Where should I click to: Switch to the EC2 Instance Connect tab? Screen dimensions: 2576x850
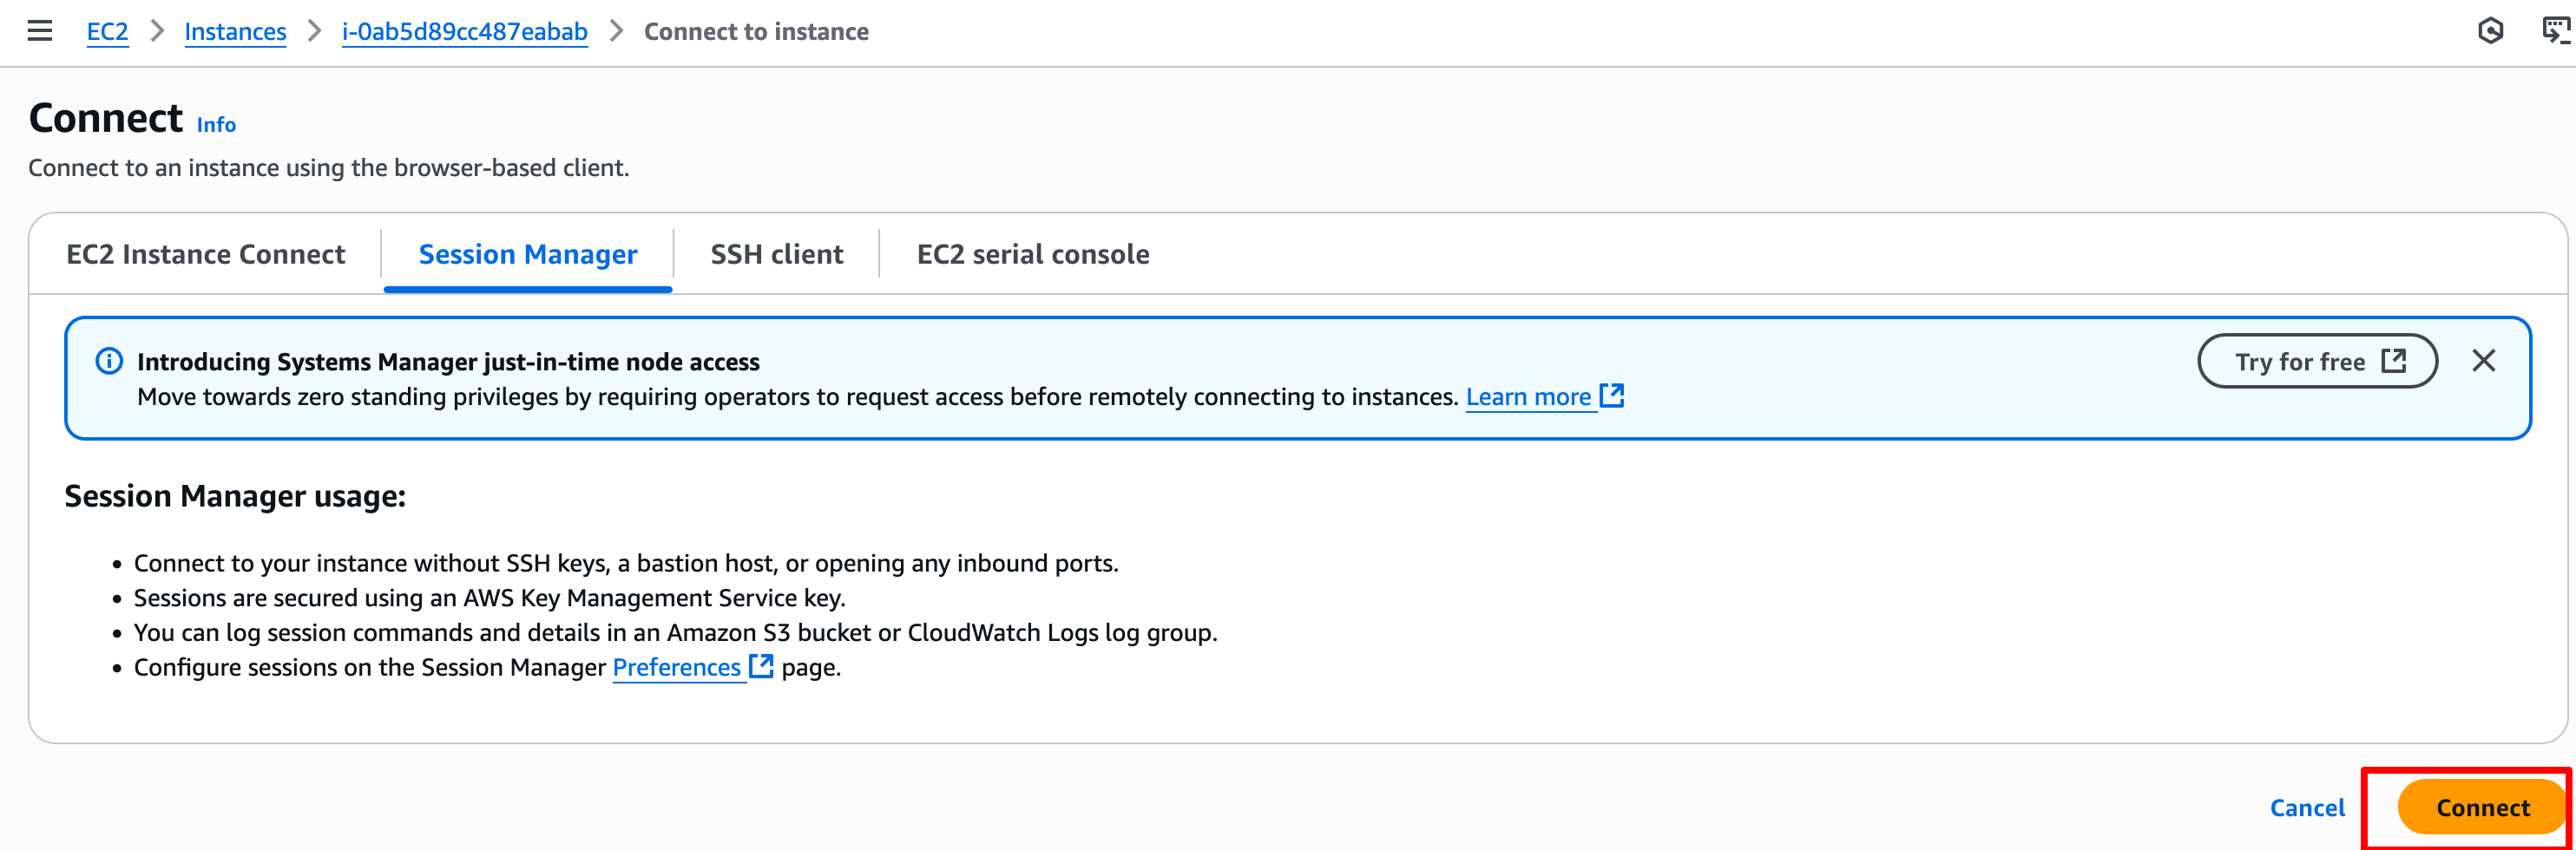point(205,255)
